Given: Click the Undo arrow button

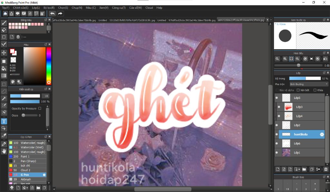Looking at the screenshot, I should coord(52,13).
